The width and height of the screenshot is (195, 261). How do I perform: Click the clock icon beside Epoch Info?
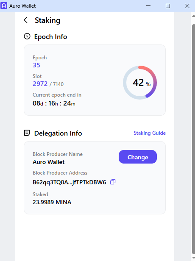click(x=27, y=36)
